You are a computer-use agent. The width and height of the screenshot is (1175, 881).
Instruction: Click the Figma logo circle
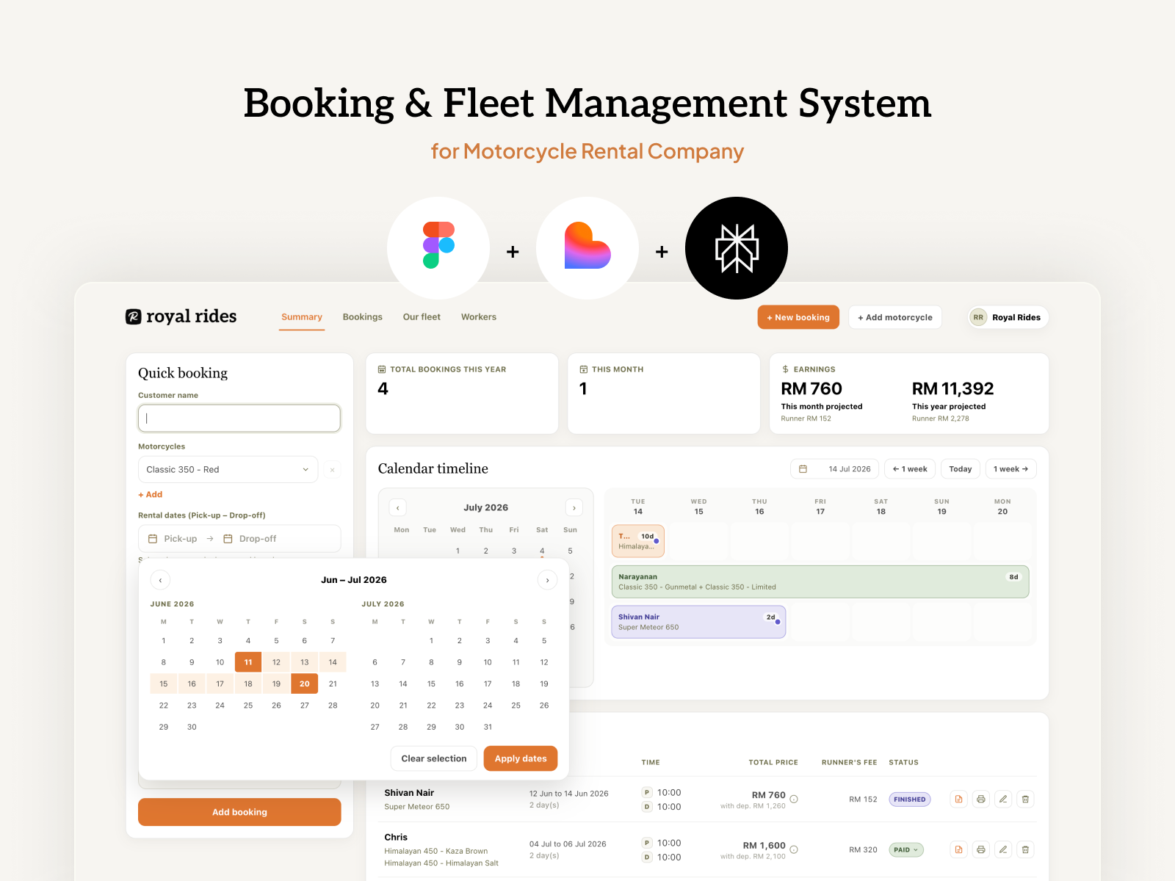[438, 247]
